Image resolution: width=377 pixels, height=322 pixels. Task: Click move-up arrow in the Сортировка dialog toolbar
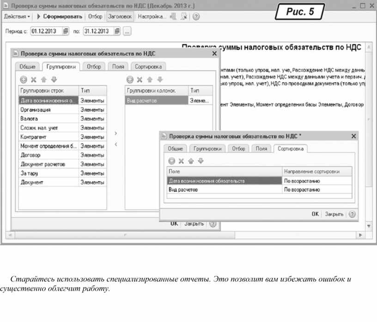pos(191,161)
